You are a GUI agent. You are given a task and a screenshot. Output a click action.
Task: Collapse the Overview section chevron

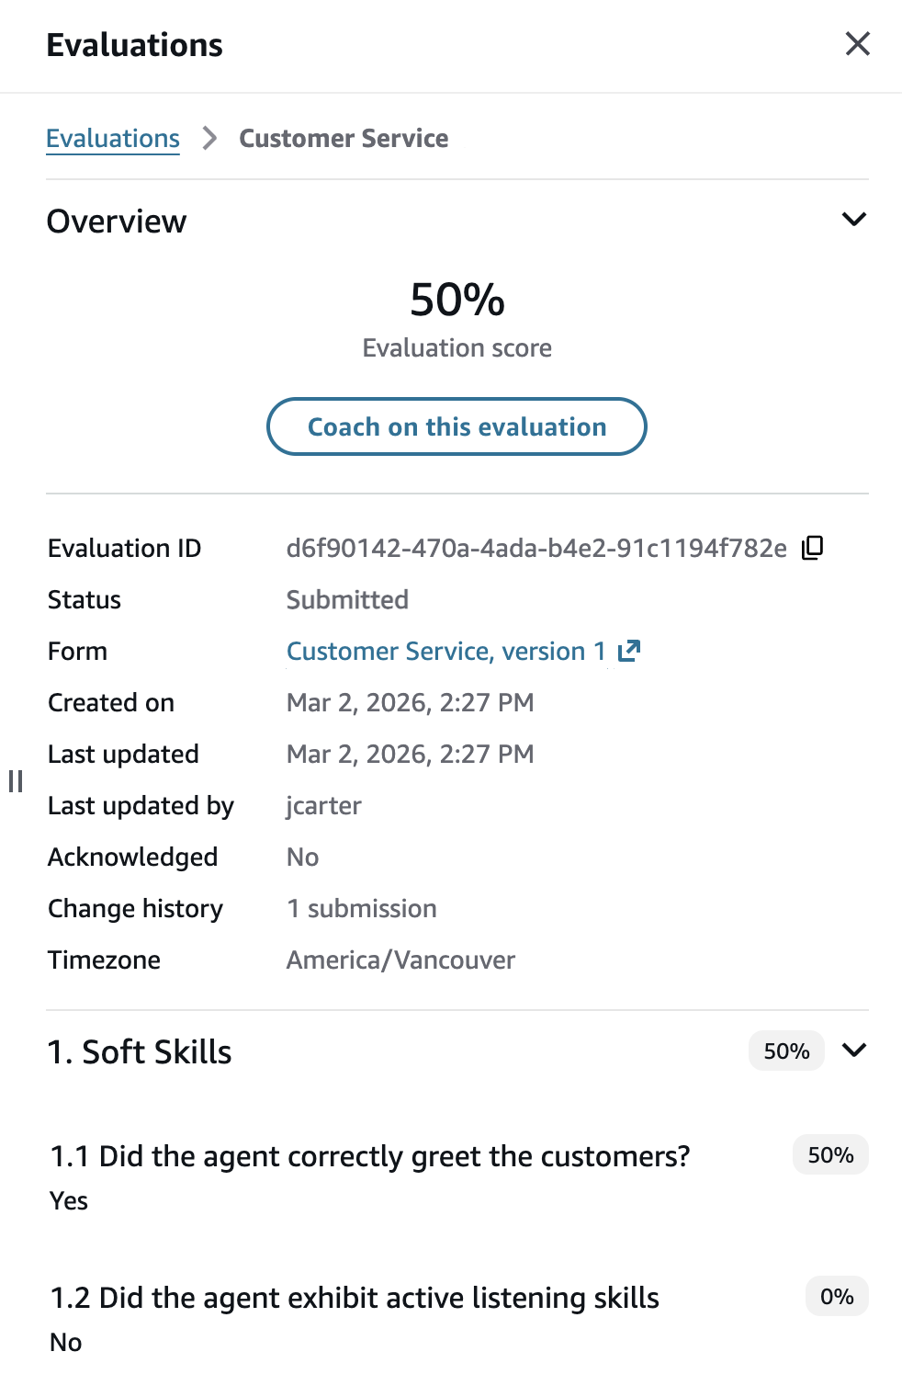pyautogui.click(x=853, y=219)
